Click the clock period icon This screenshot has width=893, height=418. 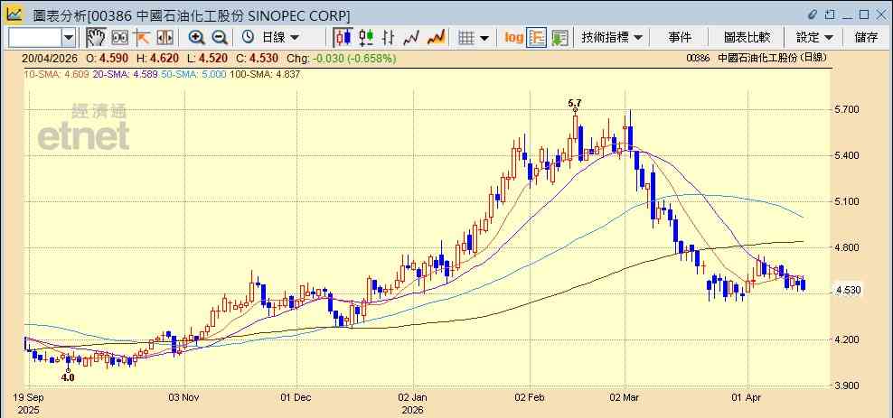pyautogui.click(x=248, y=38)
